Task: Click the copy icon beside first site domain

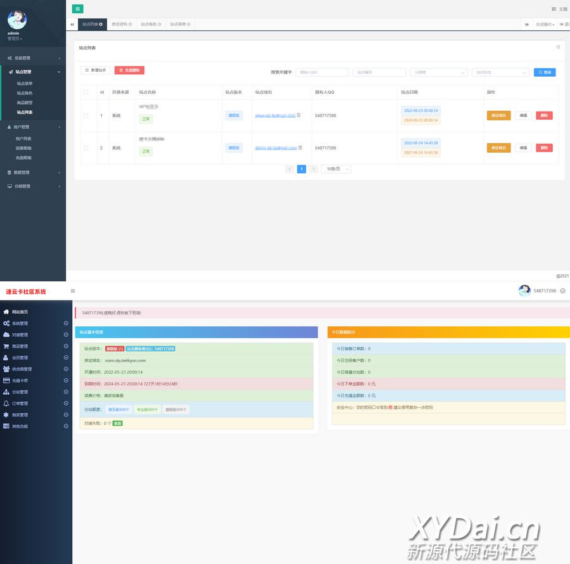Action: coord(299,115)
